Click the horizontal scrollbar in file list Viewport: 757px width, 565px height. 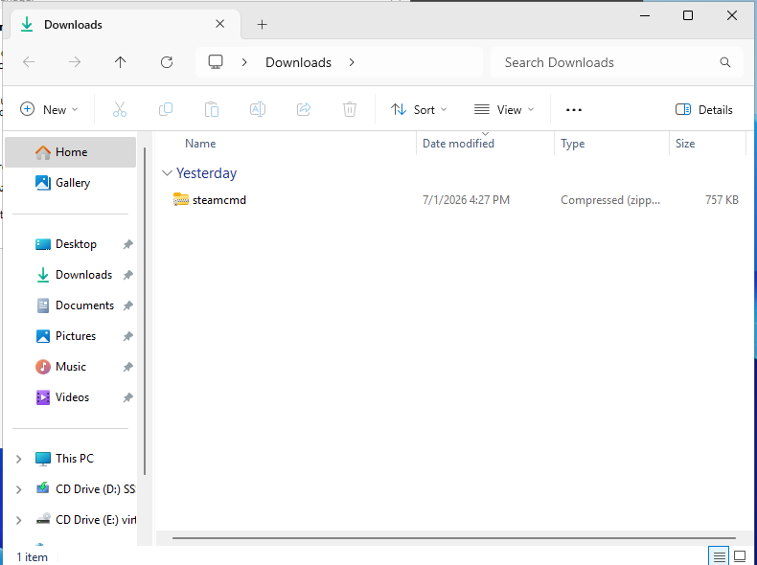pyautogui.click(x=454, y=537)
